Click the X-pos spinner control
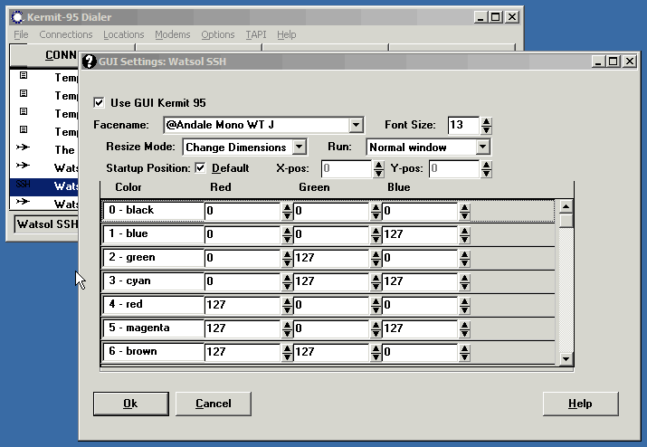The image size is (647, 447). [378, 169]
